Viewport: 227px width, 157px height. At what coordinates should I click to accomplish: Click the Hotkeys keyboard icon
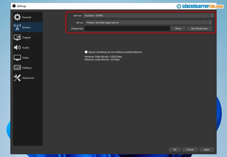[17, 68]
